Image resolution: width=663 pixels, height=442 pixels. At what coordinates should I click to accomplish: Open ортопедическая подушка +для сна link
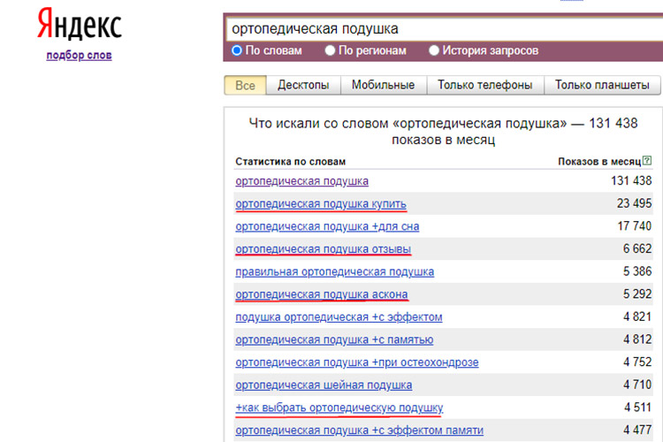[327, 226]
